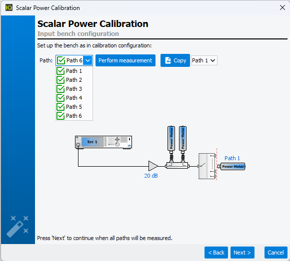The height and width of the screenshot is (261, 290).
Task: Click the Perform measurement button
Action: pos(125,60)
